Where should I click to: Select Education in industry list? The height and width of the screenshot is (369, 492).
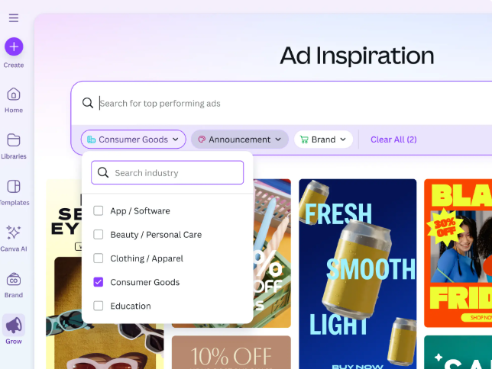[130, 306]
